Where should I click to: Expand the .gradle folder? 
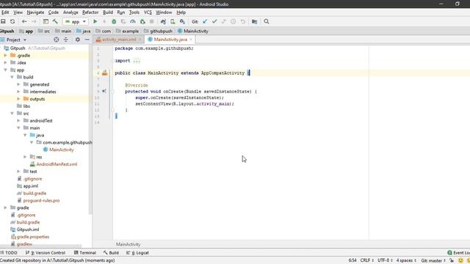pyautogui.click(x=5, y=56)
